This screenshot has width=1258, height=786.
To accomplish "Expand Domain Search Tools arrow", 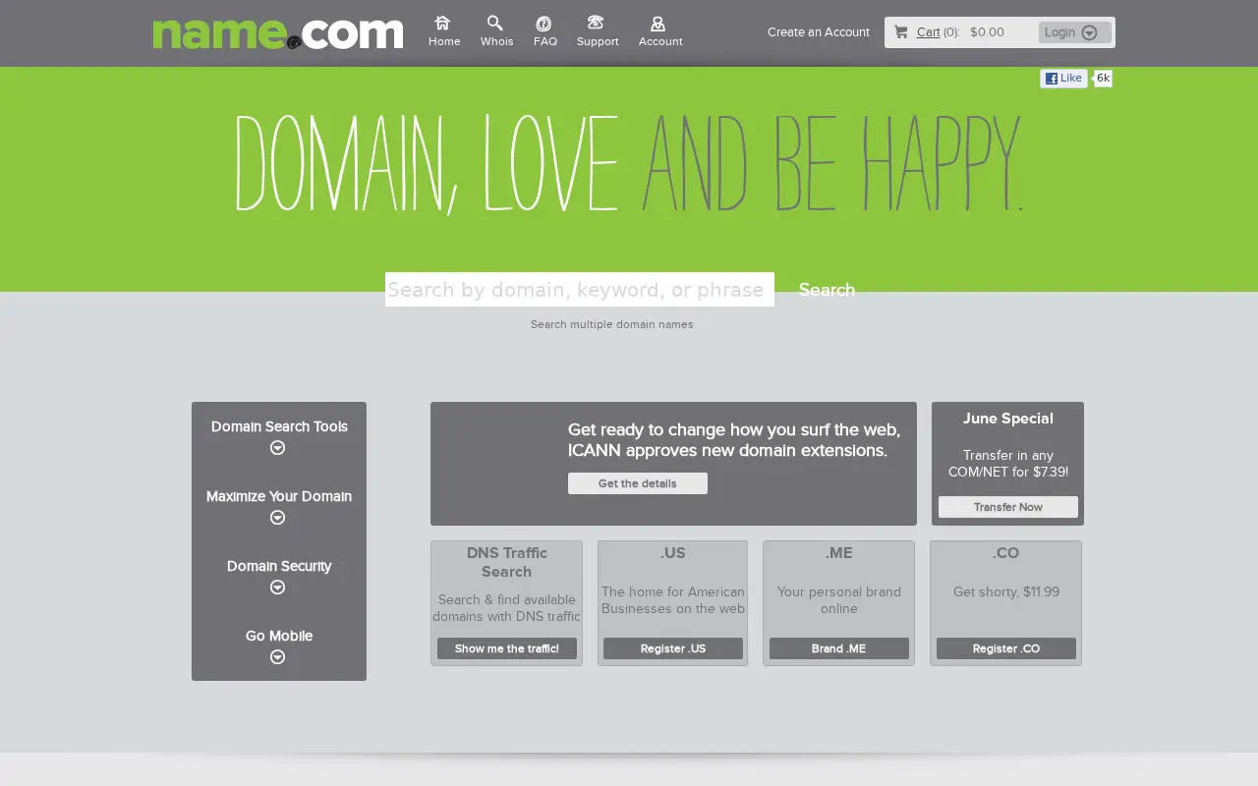I will click(x=278, y=448).
